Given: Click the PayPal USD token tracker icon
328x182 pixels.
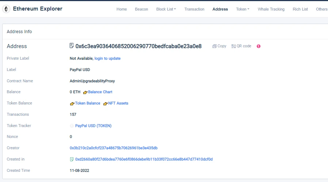Looking at the screenshot, I should click(72, 126).
